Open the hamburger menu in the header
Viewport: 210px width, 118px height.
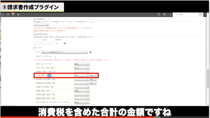pyautogui.click(x=3, y=15)
